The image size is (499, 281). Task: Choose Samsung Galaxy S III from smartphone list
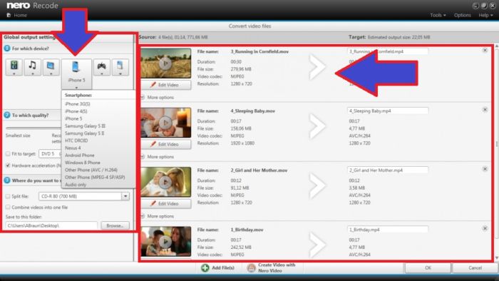point(85,126)
